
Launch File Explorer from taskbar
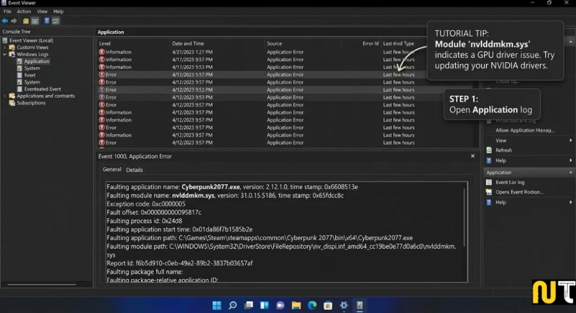coord(296,305)
